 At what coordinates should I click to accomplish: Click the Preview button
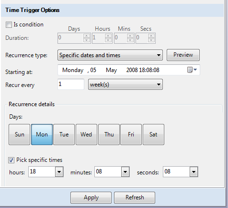pos(183,55)
